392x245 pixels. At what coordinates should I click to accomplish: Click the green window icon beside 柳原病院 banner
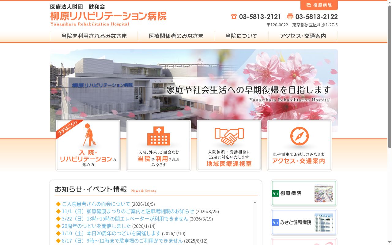276,194
